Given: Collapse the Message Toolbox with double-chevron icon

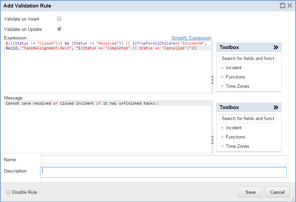Looking at the screenshot, I should pyautogui.click(x=276, y=107).
